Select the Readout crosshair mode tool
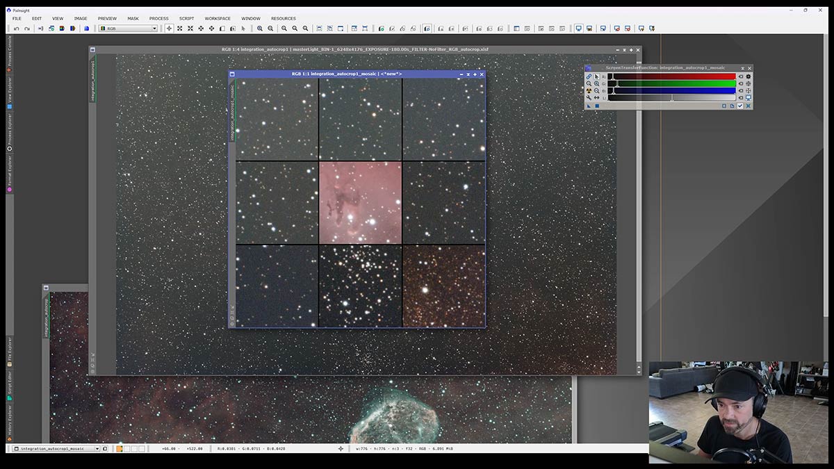 point(169,28)
